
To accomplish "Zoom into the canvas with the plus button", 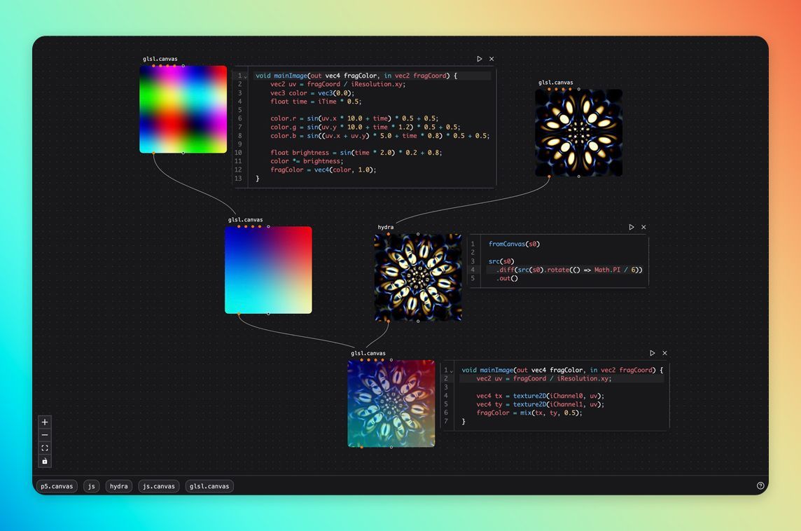I will 44,422.
